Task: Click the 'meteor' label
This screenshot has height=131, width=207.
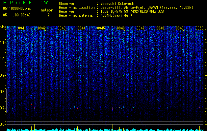Action: (x=47, y=10)
